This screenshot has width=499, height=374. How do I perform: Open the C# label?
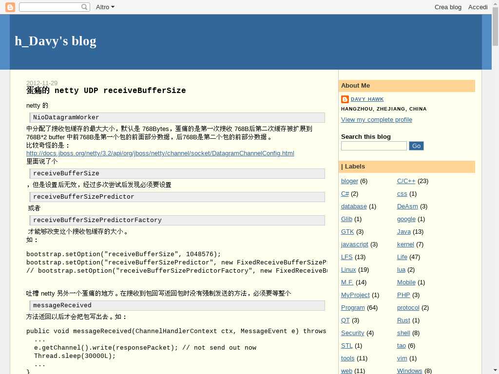click(x=345, y=194)
